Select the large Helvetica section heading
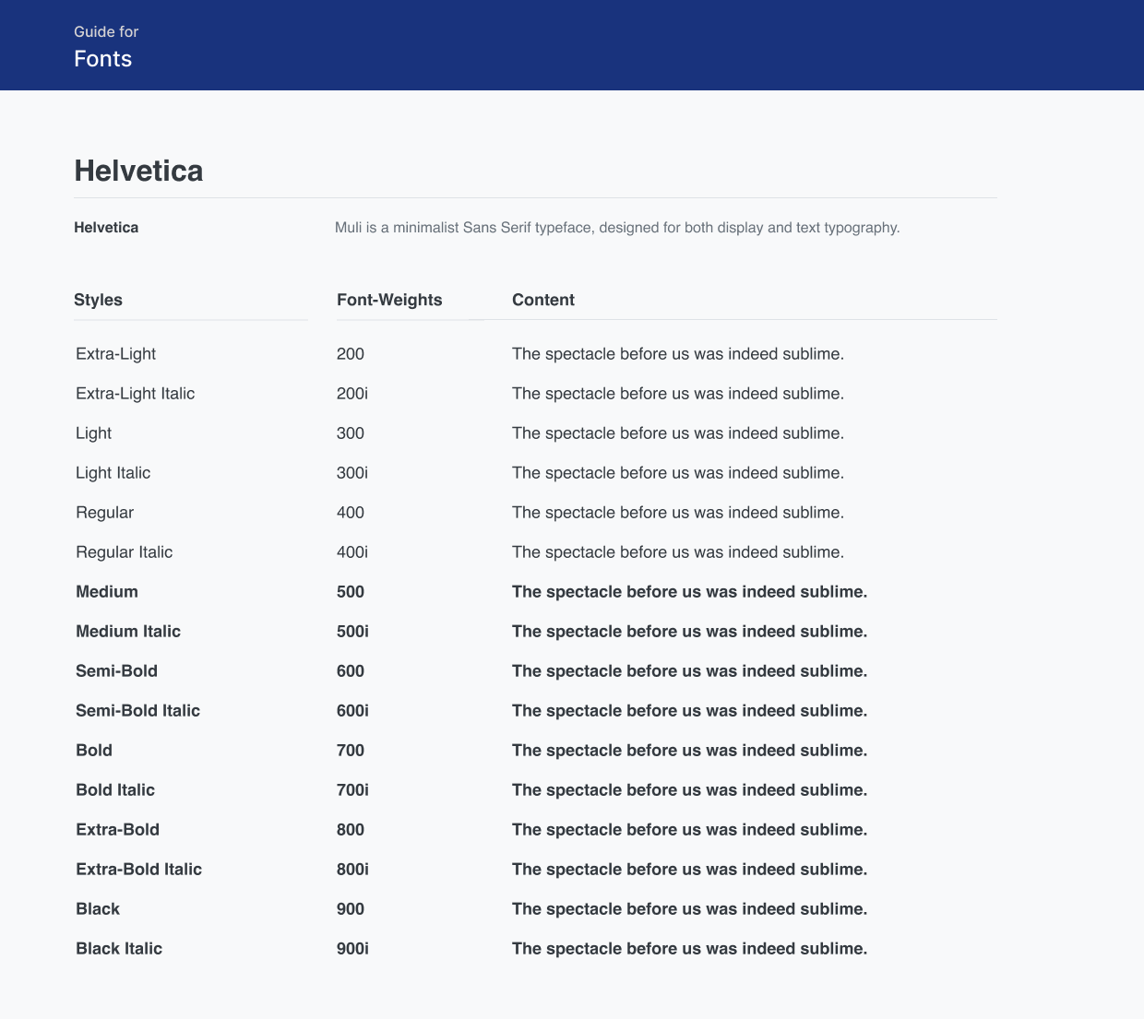The width and height of the screenshot is (1144, 1019). click(x=138, y=171)
